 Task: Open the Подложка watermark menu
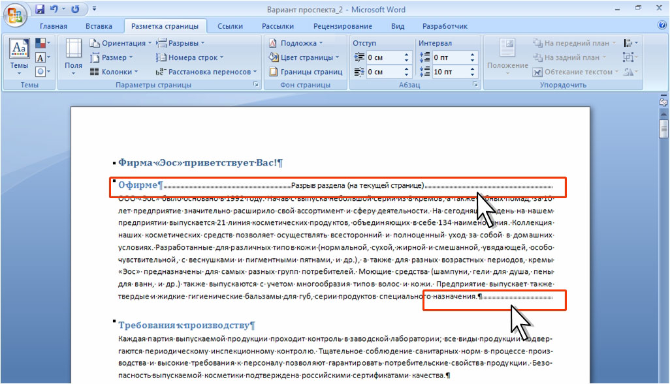pos(296,43)
